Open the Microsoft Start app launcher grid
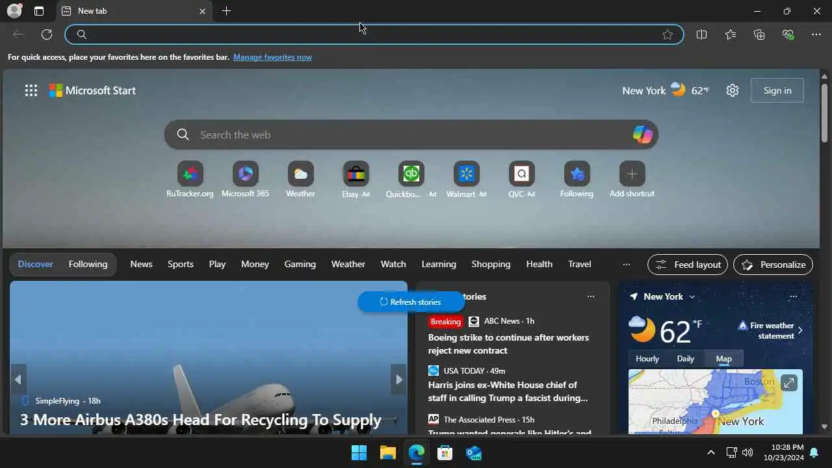 click(31, 90)
